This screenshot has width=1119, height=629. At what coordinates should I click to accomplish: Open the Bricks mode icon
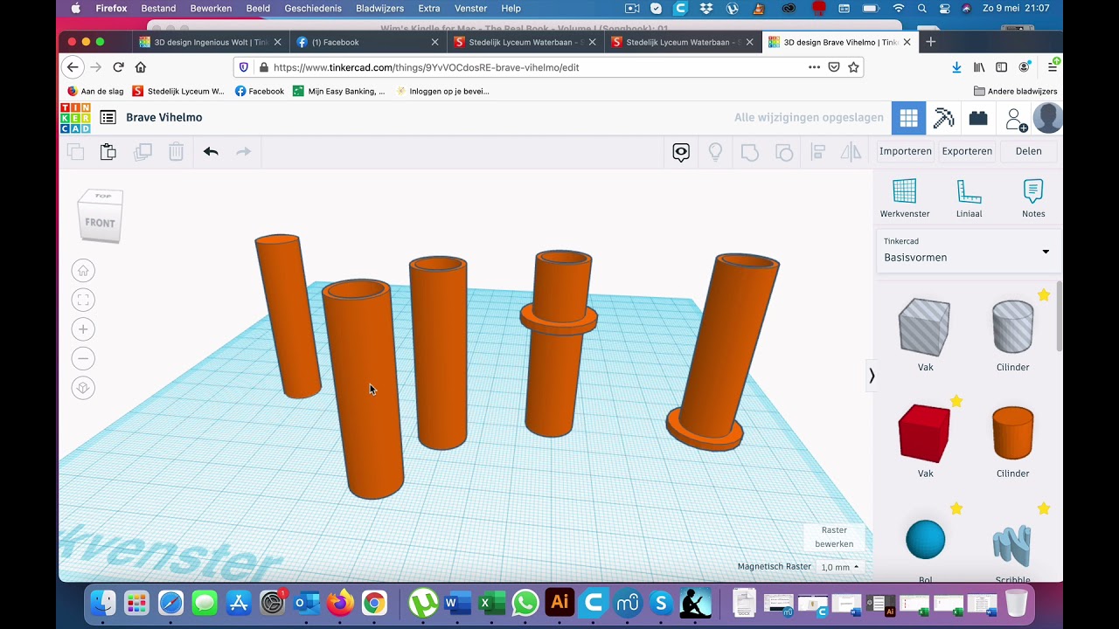[978, 118]
